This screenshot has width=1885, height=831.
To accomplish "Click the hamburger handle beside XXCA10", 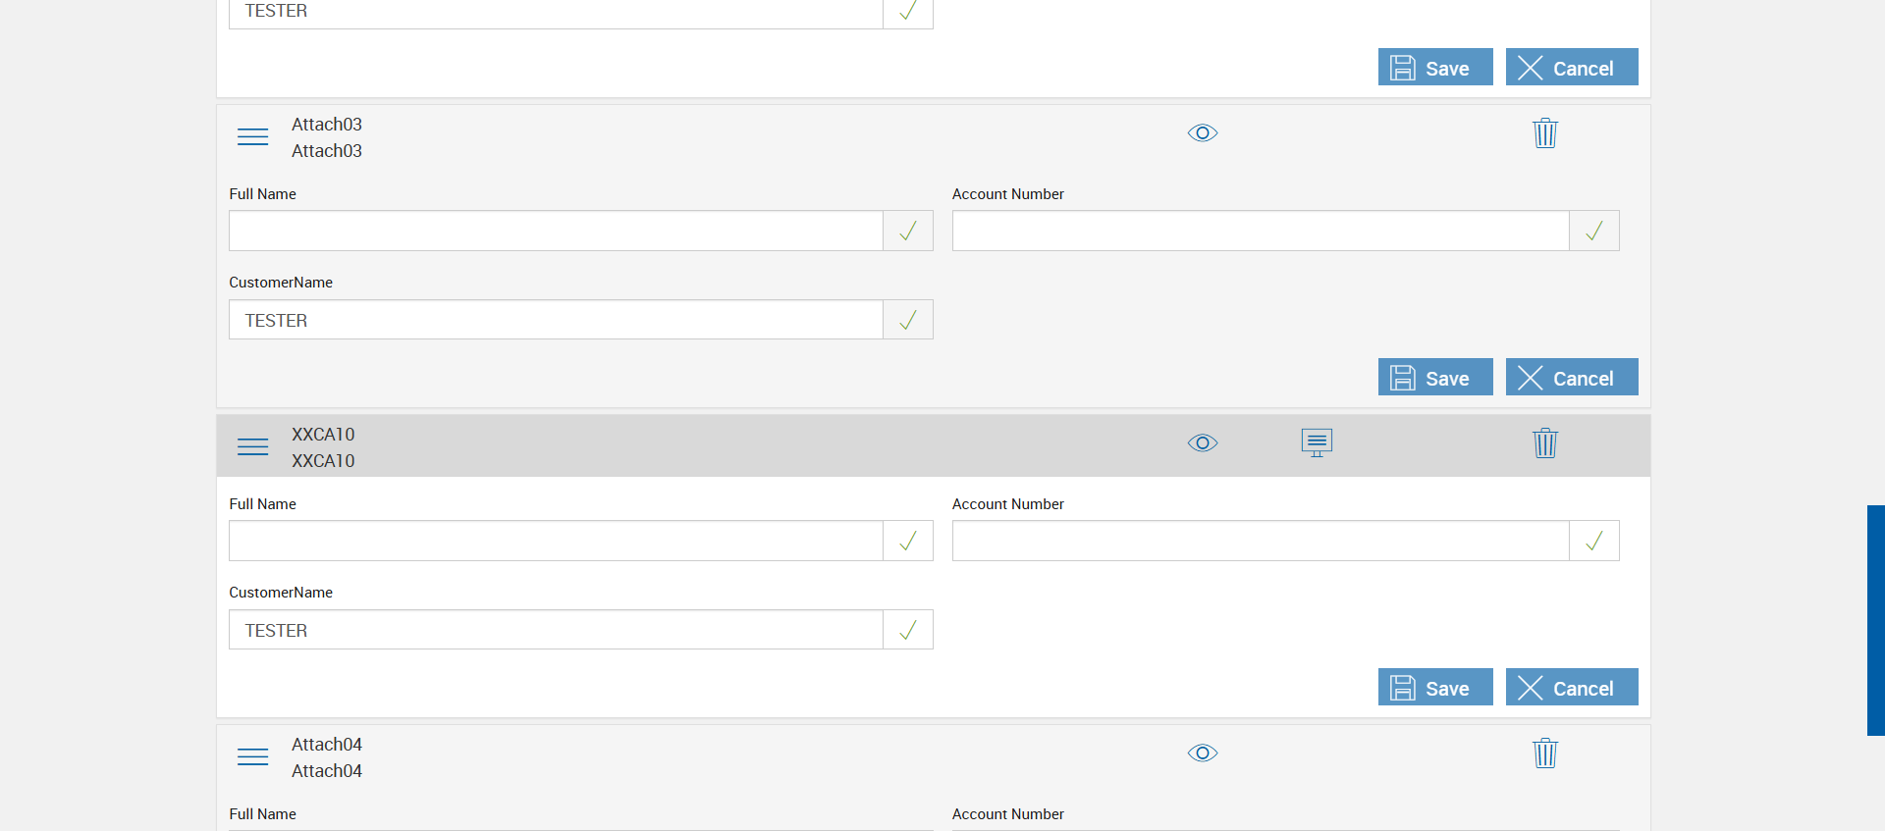I will point(252,447).
